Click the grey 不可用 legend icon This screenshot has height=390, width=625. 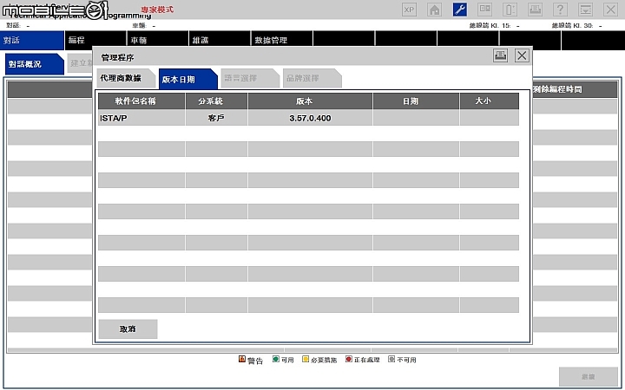click(391, 359)
